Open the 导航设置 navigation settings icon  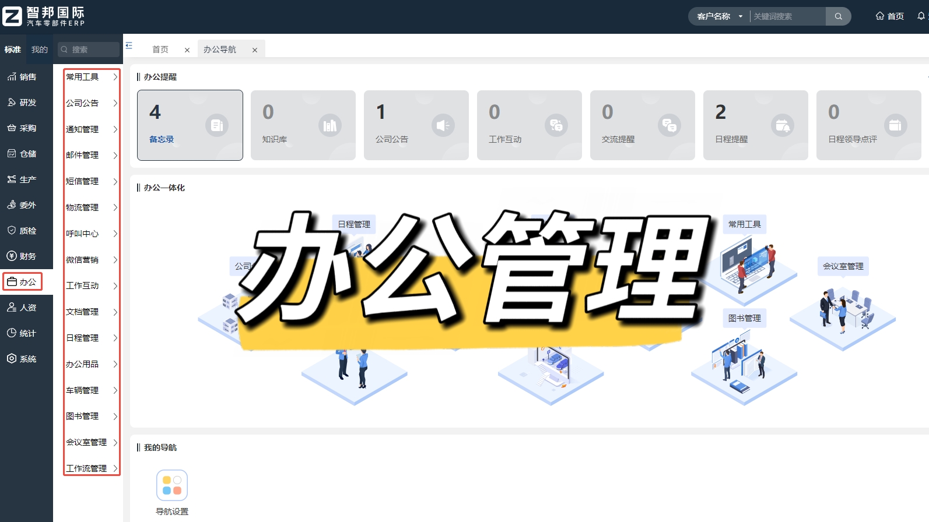172,485
